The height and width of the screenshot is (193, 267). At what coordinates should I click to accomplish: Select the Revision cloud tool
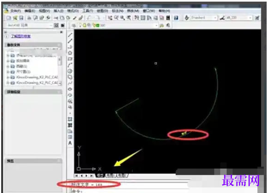point(70,77)
